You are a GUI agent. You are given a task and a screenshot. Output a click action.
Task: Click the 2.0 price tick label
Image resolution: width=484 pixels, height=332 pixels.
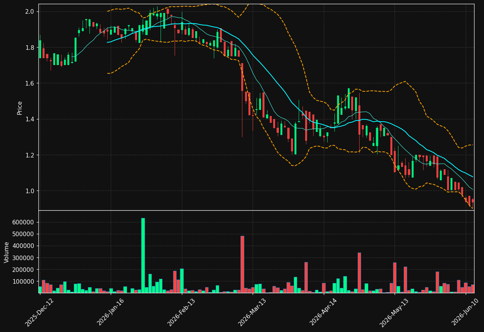click(x=30, y=12)
